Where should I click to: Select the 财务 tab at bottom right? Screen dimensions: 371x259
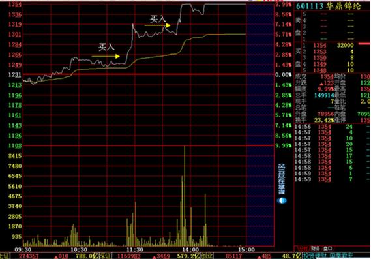pyautogui.click(x=315, y=249)
